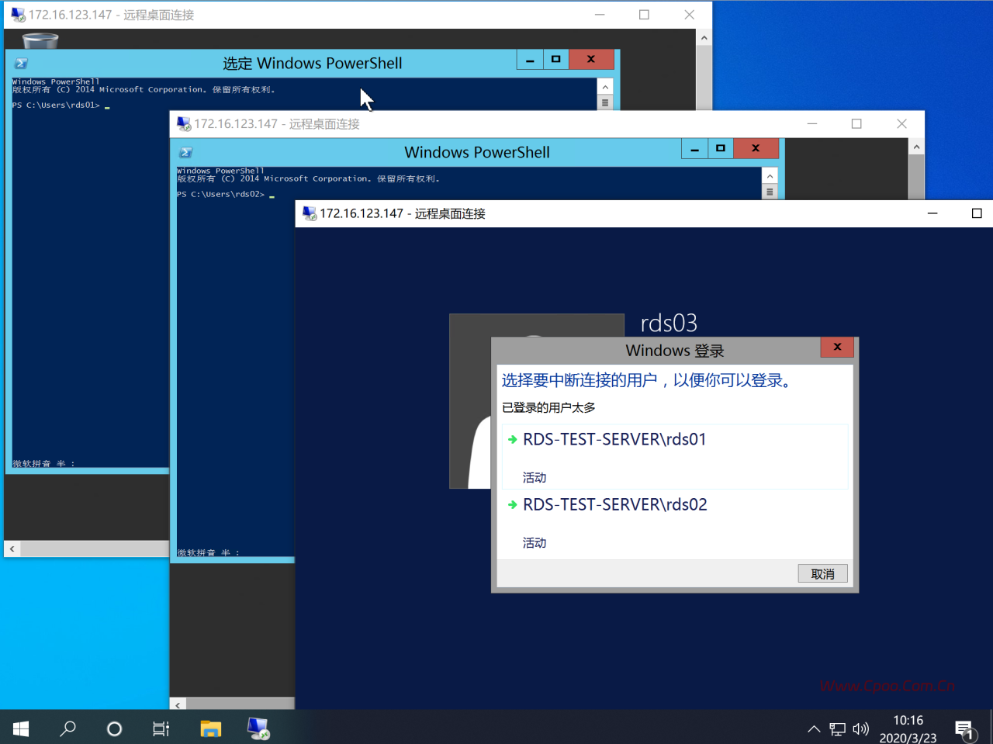Screen dimensions: 993x744
Task: Close the first remote desktop window
Action: (x=689, y=15)
